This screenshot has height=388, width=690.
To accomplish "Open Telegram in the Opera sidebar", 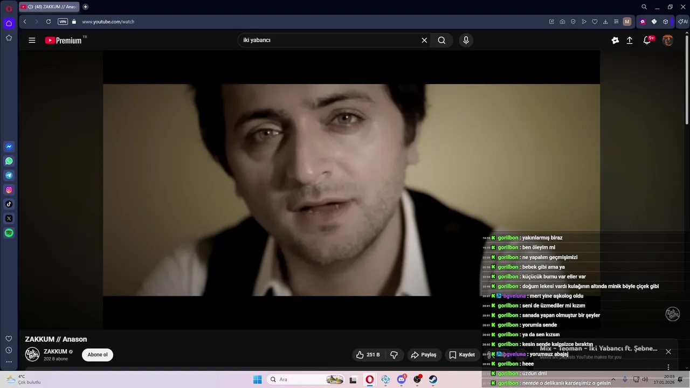I will coord(9,175).
